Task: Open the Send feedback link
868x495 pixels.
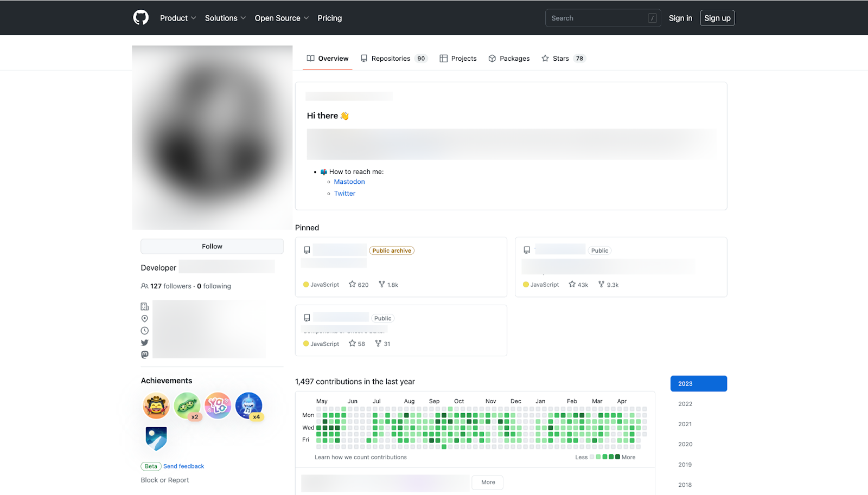Action: (183, 466)
